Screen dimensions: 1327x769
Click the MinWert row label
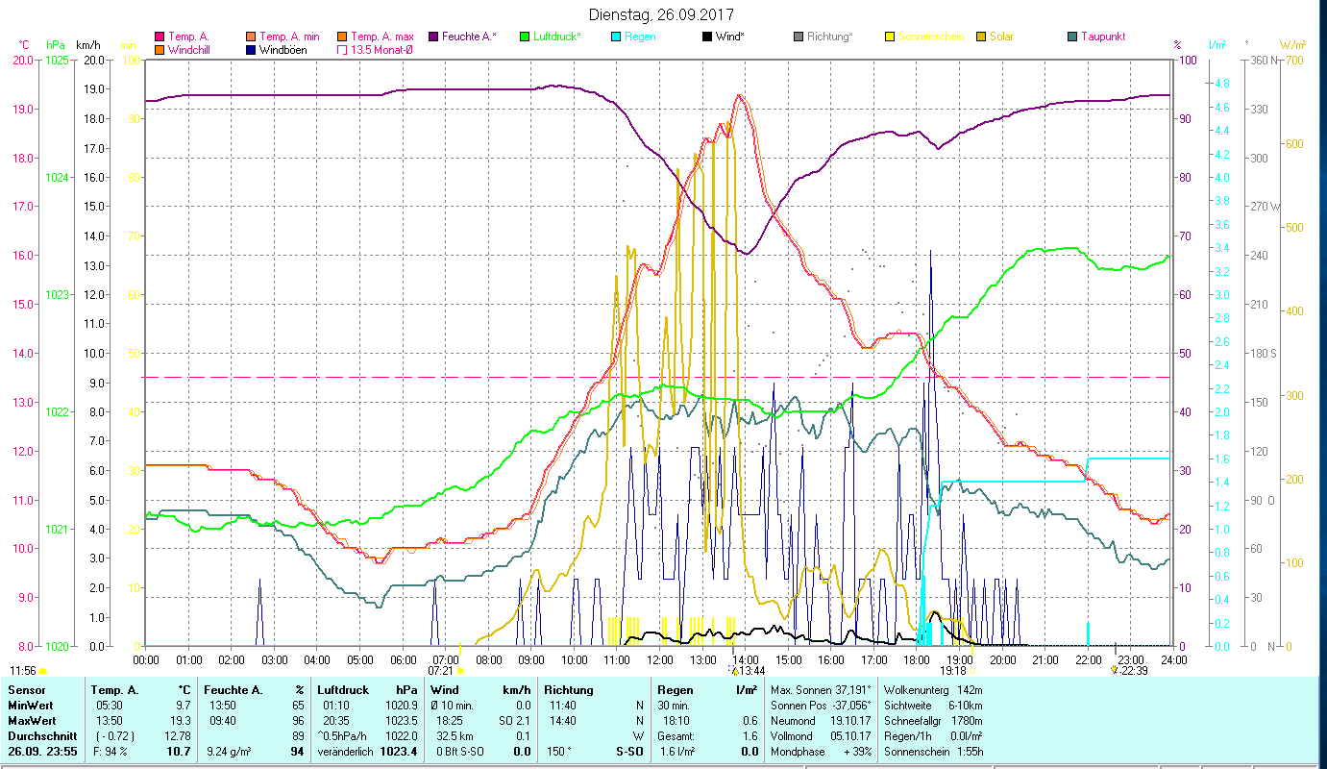click(31, 706)
